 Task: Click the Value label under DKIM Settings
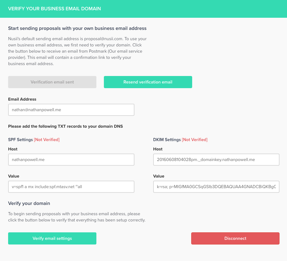pos(159,176)
